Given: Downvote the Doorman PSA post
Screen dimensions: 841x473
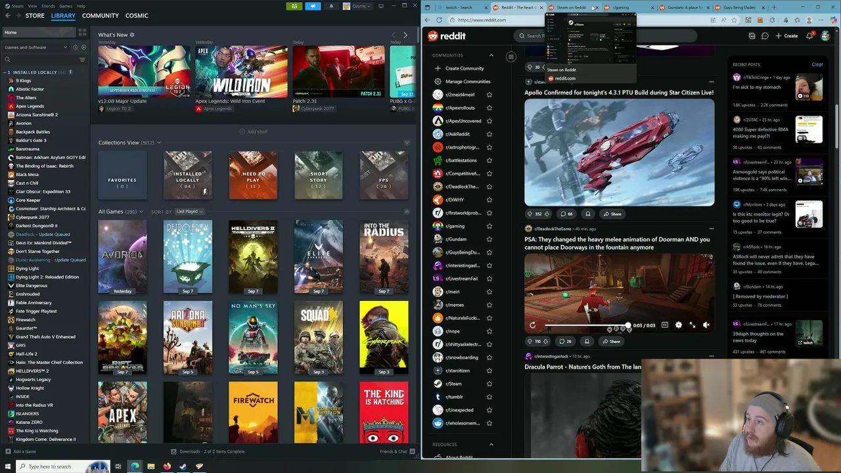Looking at the screenshot, I should click(x=547, y=342).
